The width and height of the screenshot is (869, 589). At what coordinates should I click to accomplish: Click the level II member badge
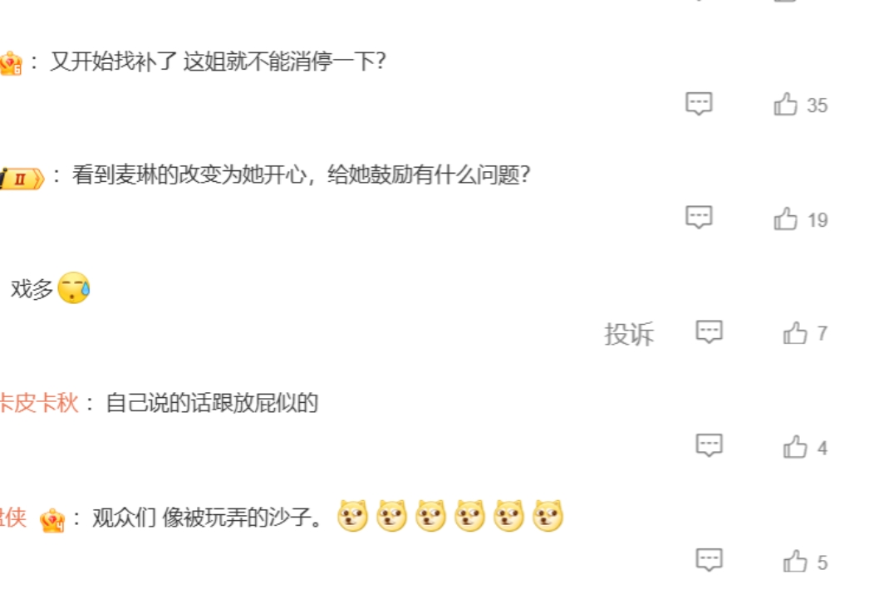pos(22,179)
